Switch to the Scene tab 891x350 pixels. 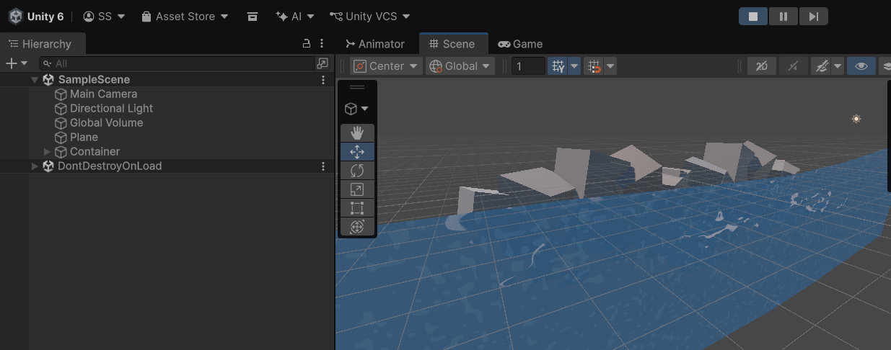click(x=453, y=44)
